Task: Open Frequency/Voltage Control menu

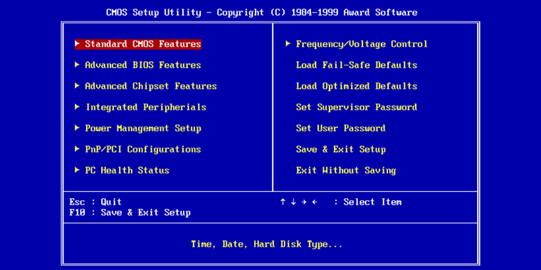Action: point(362,44)
